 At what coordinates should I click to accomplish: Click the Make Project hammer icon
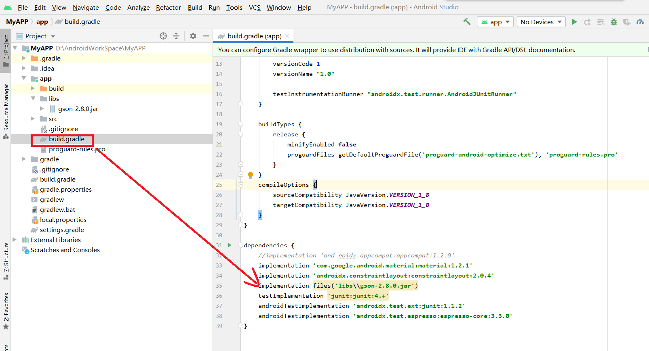click(x=467, y=22)
